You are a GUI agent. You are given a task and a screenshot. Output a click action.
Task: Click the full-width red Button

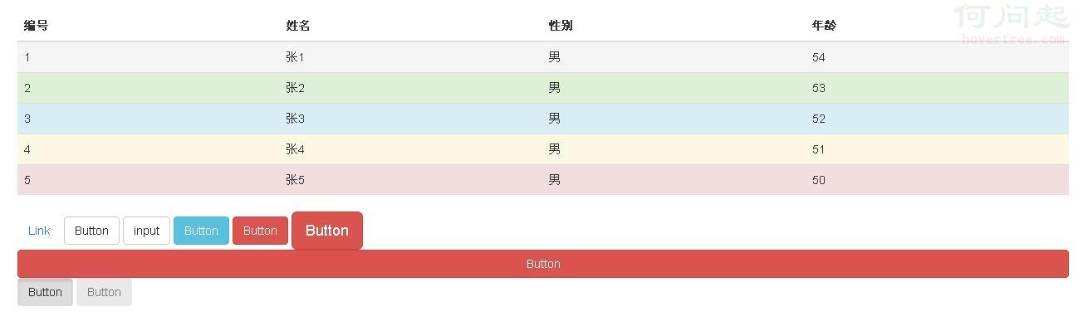coord(543,264)
